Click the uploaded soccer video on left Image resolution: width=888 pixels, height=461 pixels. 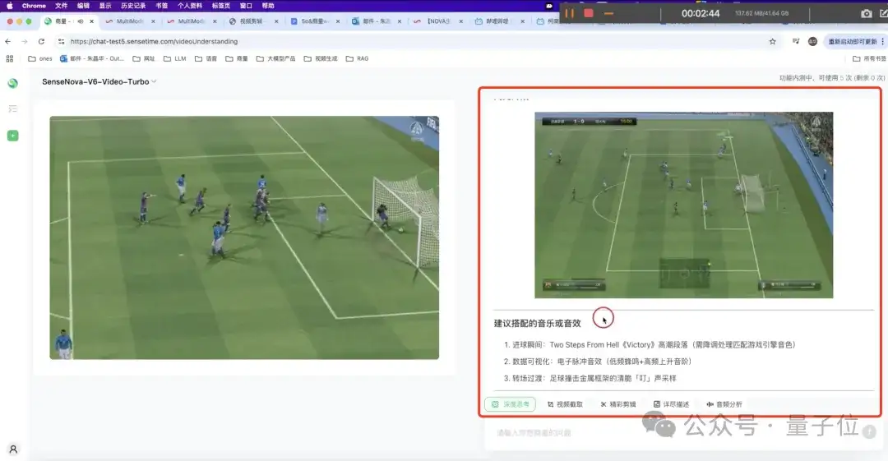coord(244,237)
